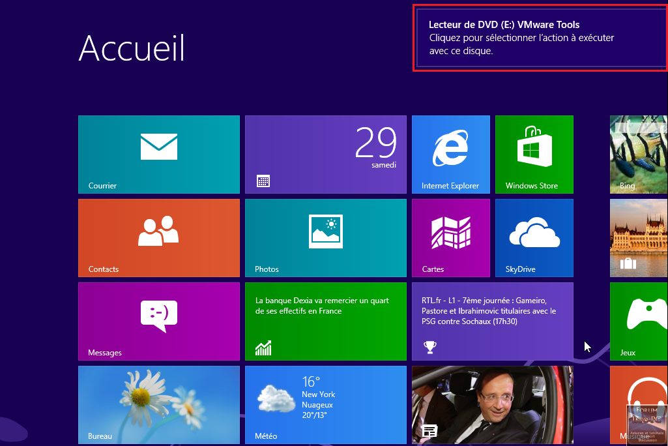Open the travel tile with suitcase icon
668x446 pixels.
[x=639, y=238]
